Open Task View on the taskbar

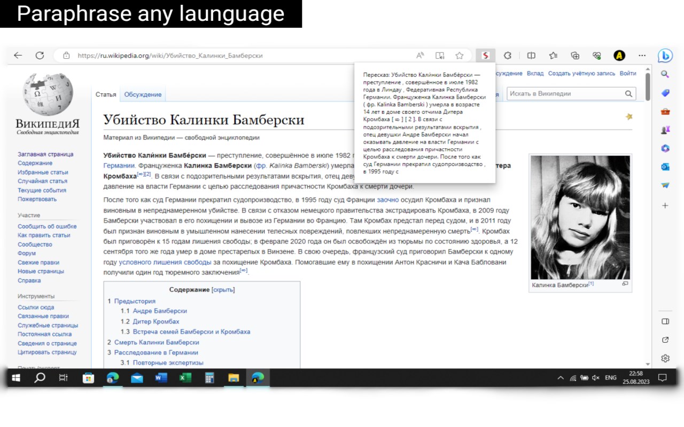click(63, 378)
